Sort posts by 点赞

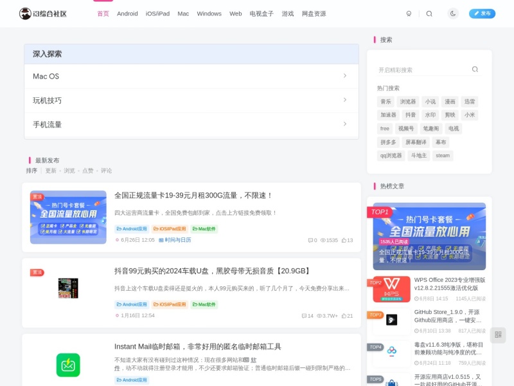(x=87, y=170)
